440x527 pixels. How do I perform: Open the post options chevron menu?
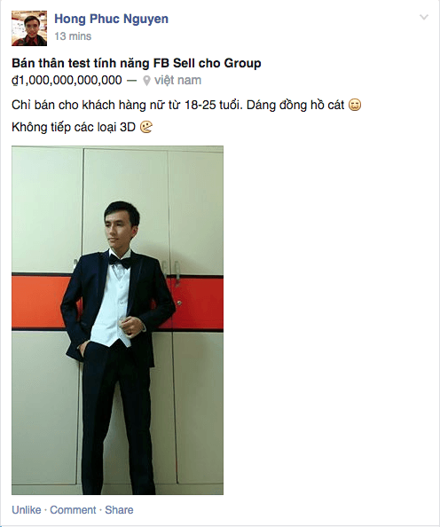click(x=424, y=17)
